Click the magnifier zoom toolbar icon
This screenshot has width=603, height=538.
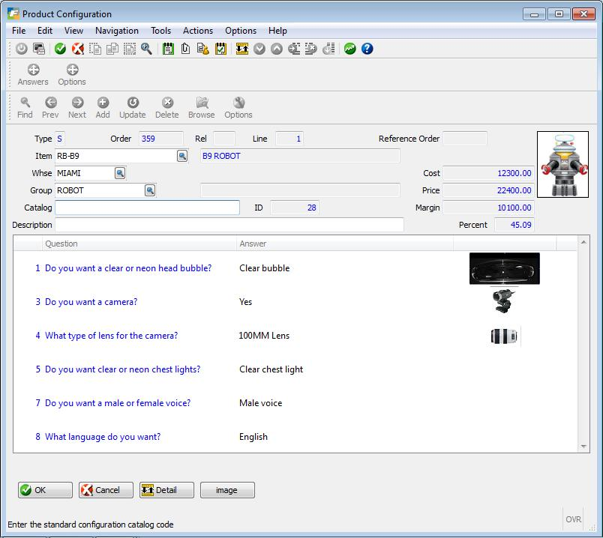pos(146,49)
